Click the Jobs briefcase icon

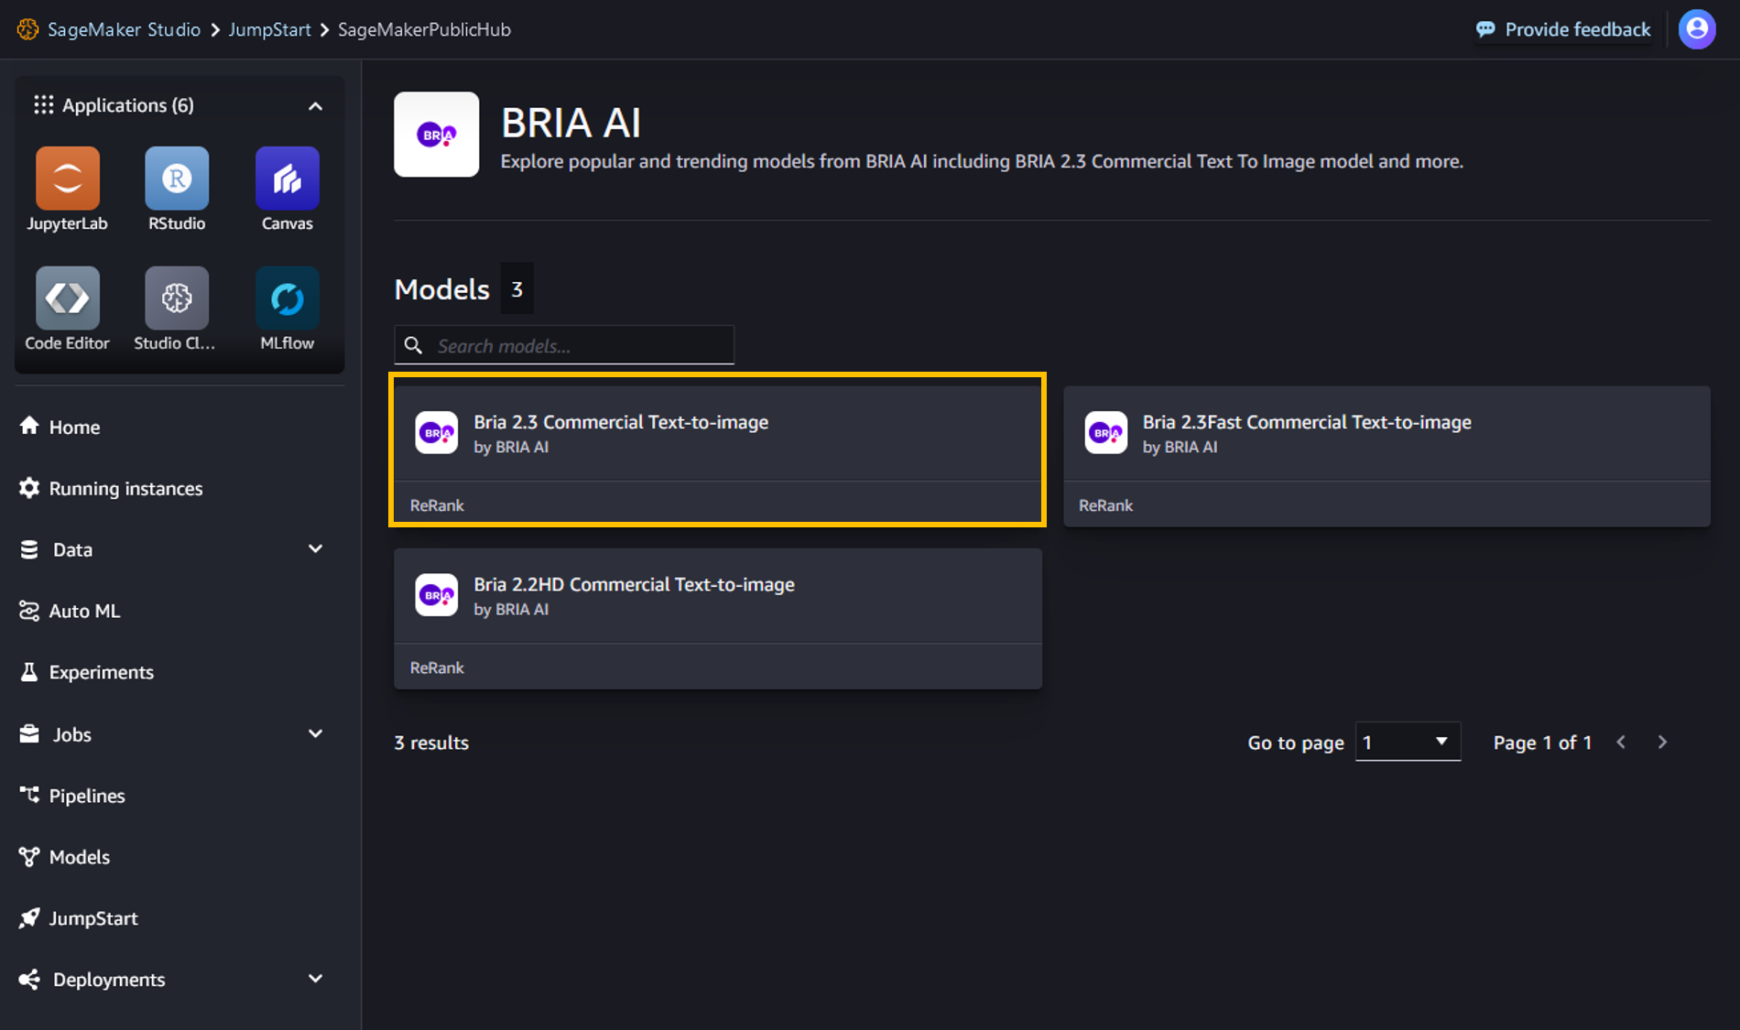click(29, 734)
